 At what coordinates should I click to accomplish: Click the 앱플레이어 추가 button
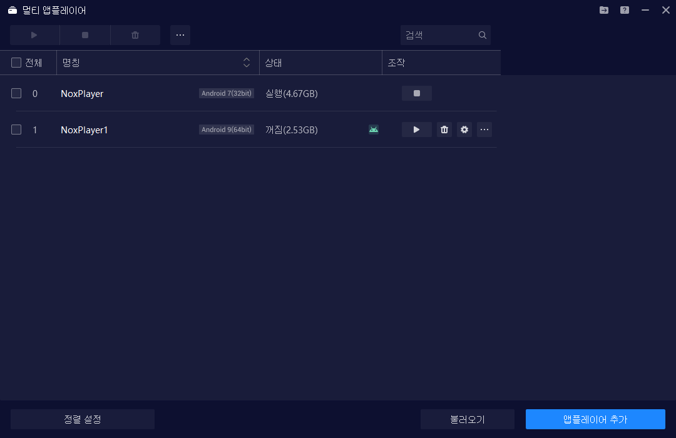click(595, 419)
